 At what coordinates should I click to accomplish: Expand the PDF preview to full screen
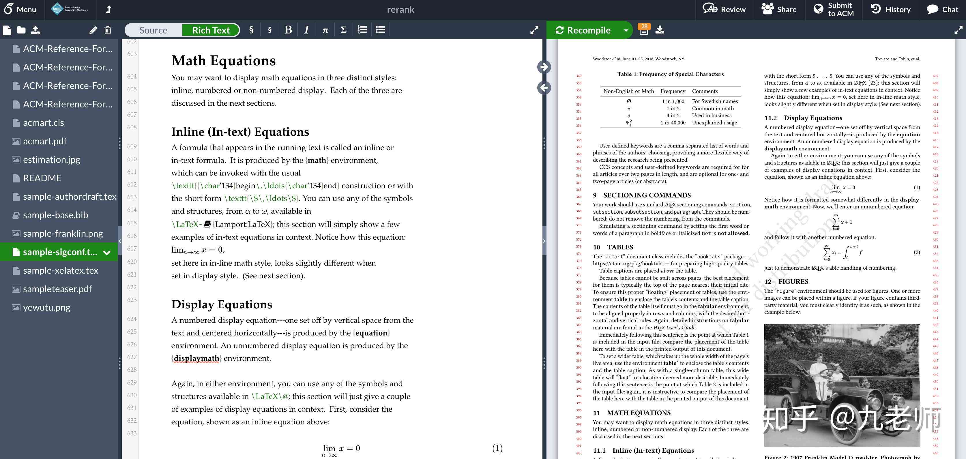pyautogui.click(x=958, y=30)
